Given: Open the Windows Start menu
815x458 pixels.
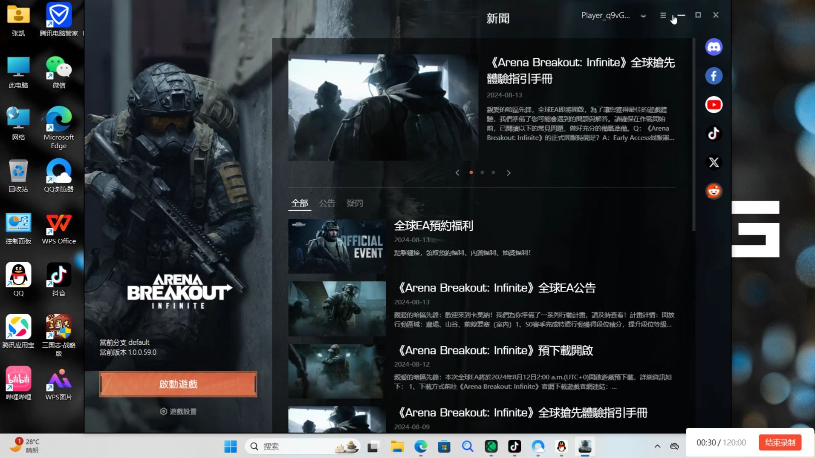Looking at the screenshot, I should 231,447.
